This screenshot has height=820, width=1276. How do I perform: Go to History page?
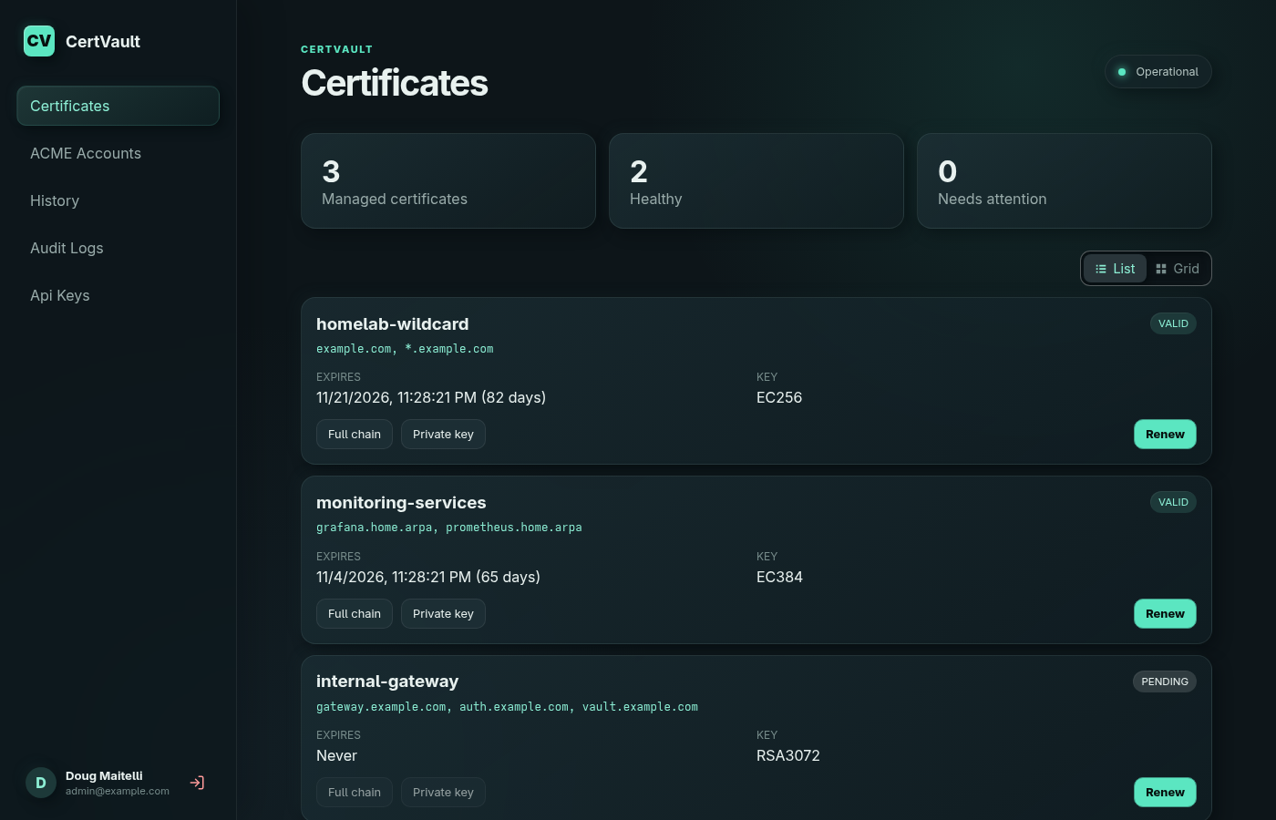tap(118, 200)
